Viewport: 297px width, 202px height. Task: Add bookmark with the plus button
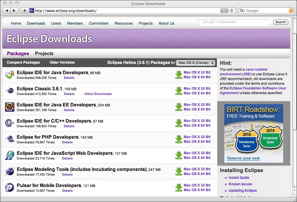pyautogui.click(x=25, y=11)
